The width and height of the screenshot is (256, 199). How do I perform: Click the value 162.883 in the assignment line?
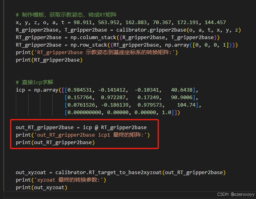[136, 23]
